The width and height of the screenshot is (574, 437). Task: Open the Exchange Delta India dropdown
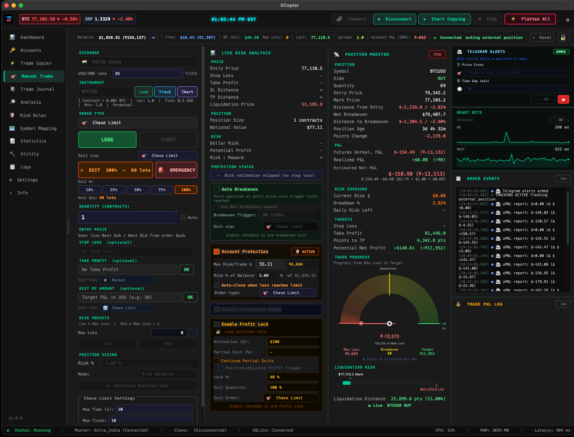[138, 62]
